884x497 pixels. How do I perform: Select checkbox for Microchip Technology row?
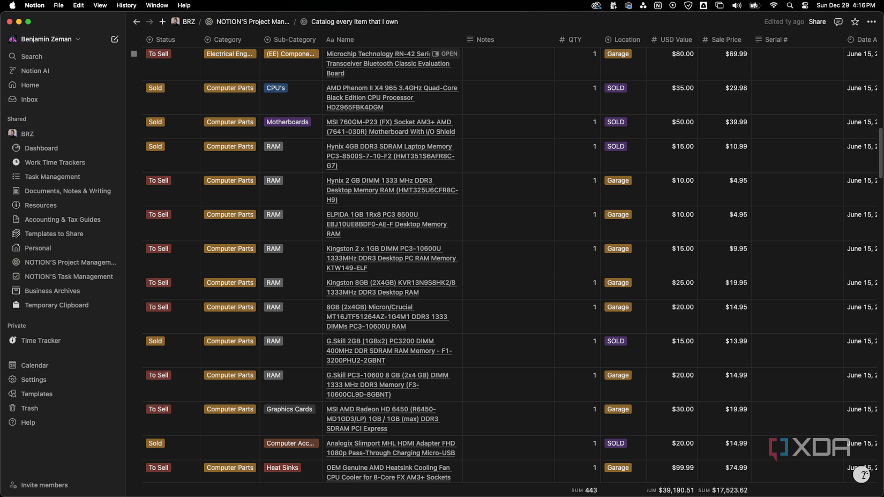point(134,54)
